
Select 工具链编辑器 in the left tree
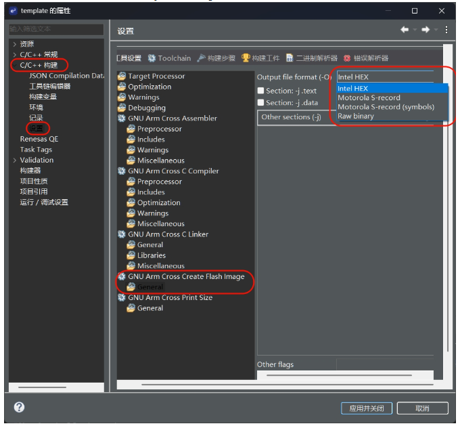pyautogui.click(x=49, y=86)
